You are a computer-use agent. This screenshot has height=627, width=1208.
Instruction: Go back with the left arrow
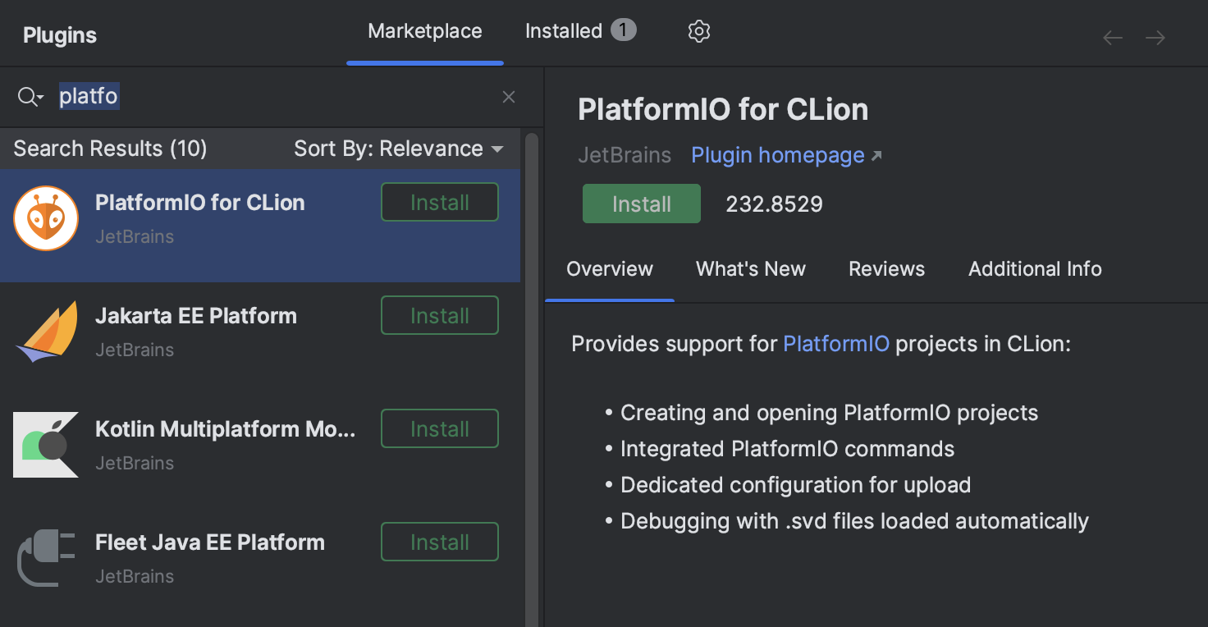(x=1113, y=38)
